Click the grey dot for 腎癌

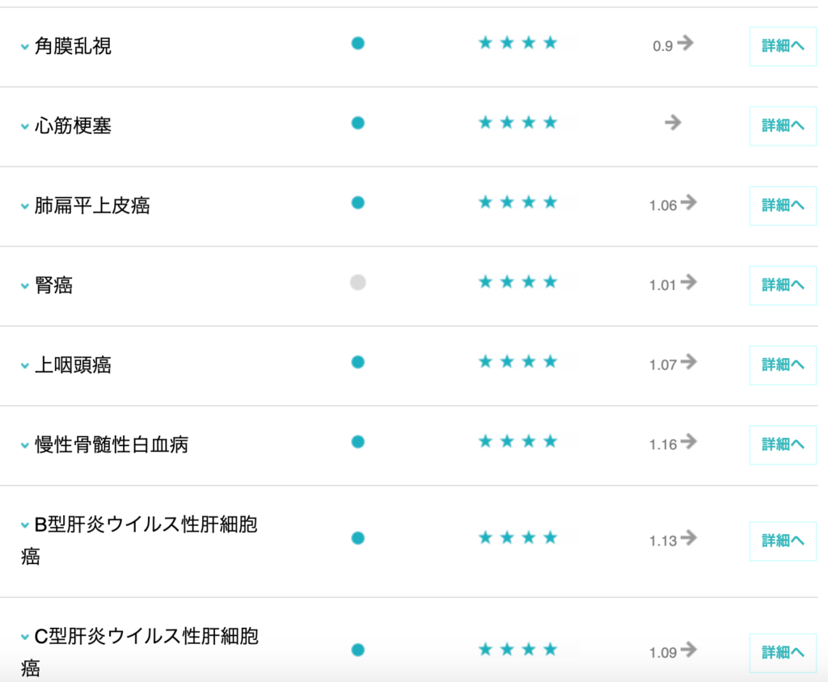point(357,282)
